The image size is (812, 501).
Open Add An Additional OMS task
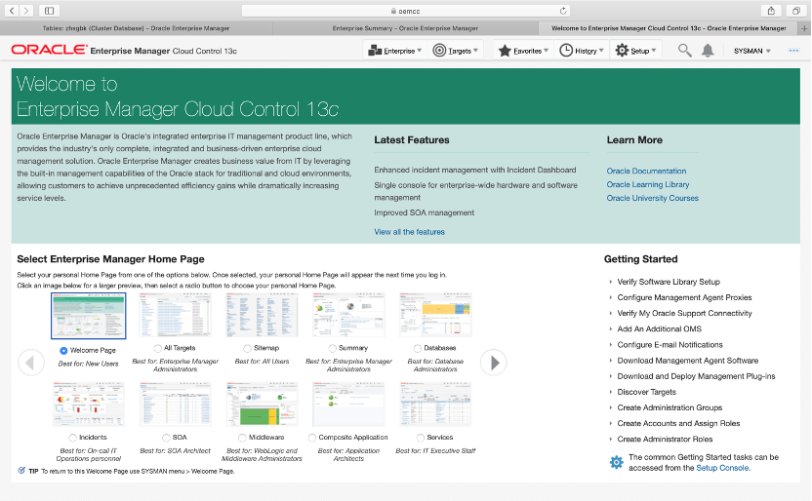pyautogui.click(x=659, y=328)
